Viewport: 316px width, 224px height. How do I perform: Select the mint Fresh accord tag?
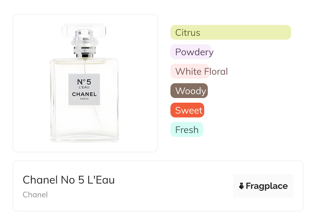187,130
